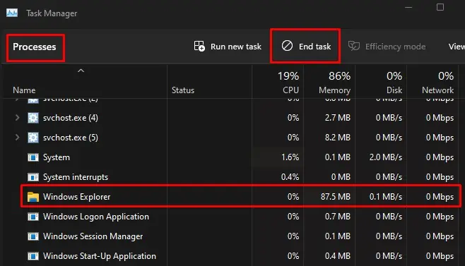Click the Windows Logon Application icon
Image resolution: width=465 pixels, height=266 pixels.
[33, 217]
